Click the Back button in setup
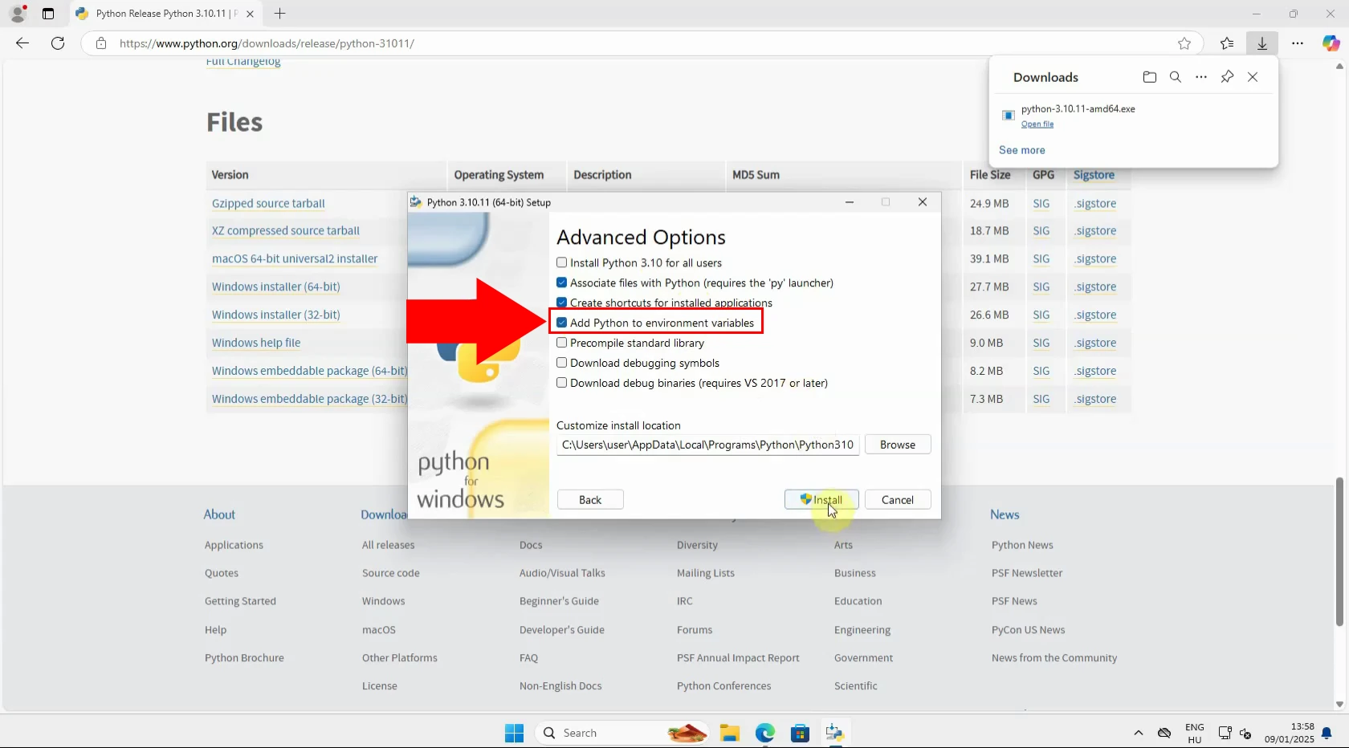 point(590,499)
